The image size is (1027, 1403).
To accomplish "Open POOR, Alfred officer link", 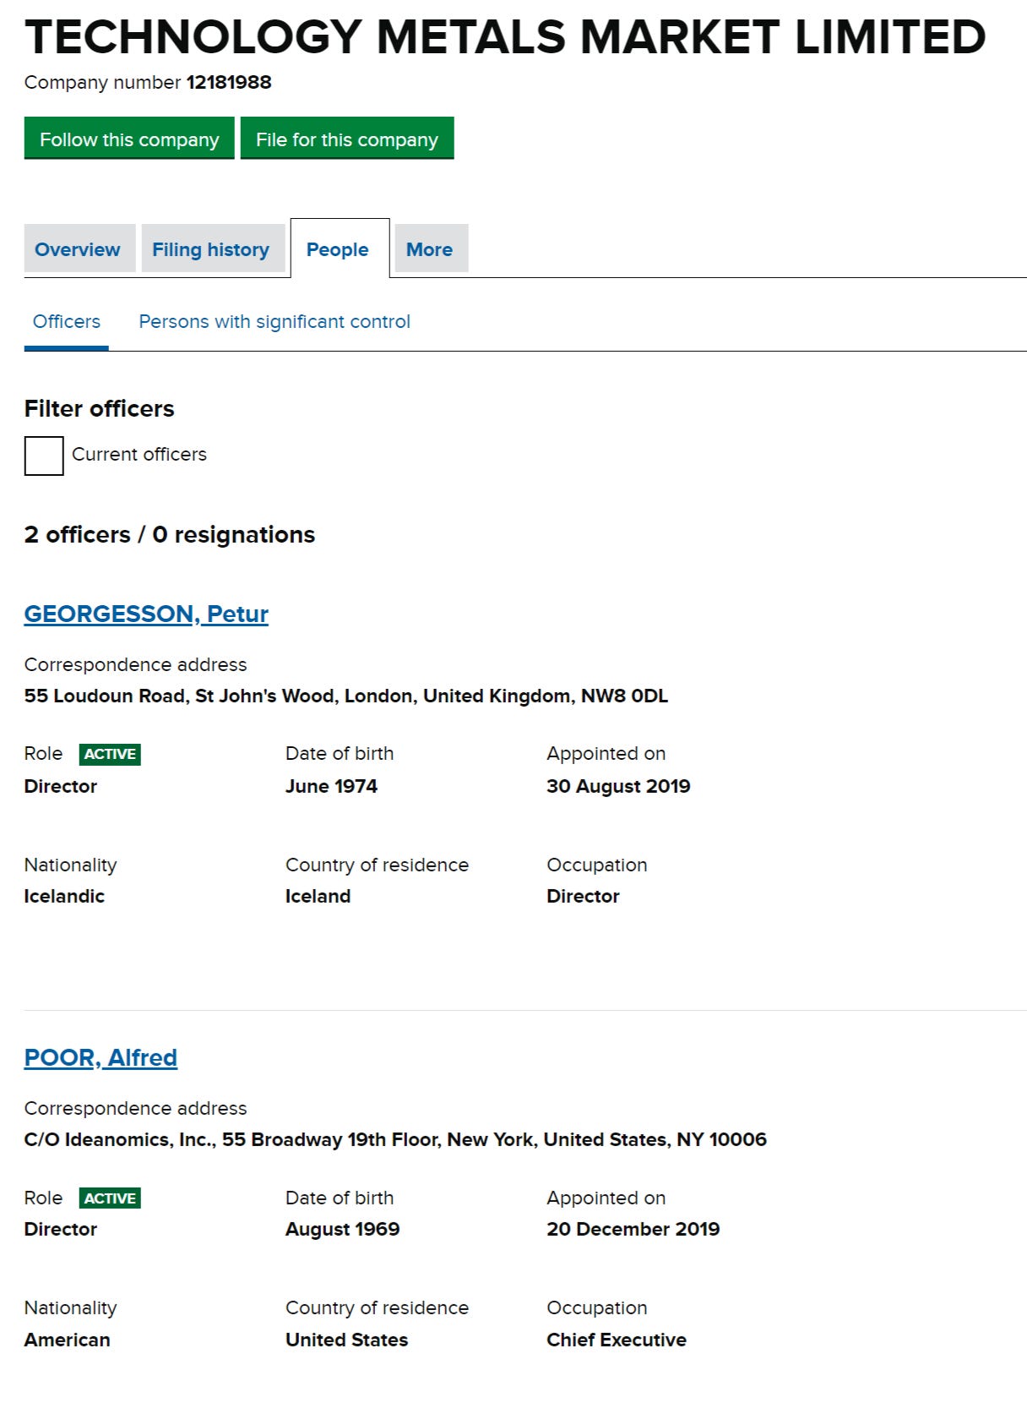I will pos(101,1057).
